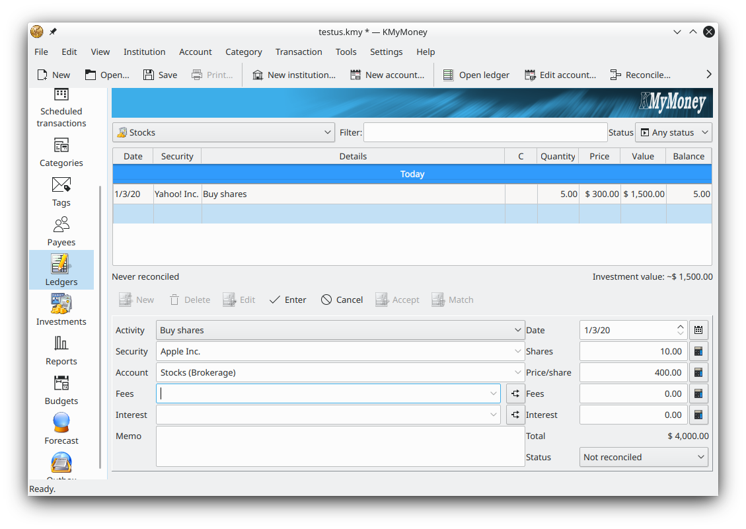Open the Payees view
746x529 pixels.
[61, 230]
